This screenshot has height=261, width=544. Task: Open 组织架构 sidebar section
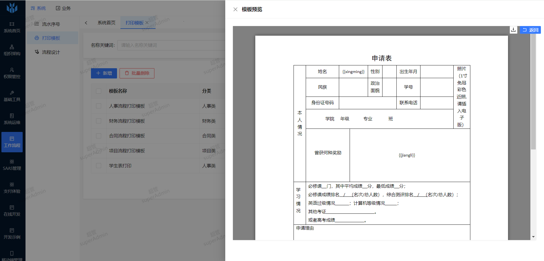point(12,50)
